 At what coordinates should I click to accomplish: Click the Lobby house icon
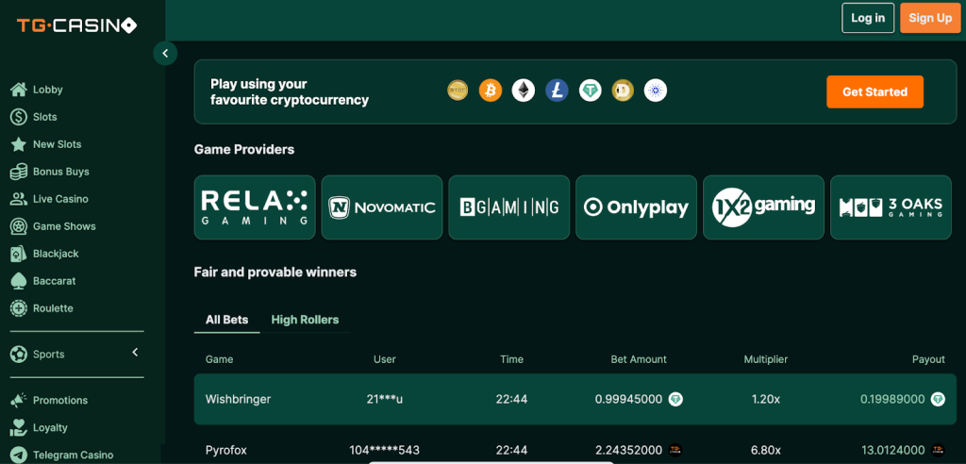(x=19, y=90)
